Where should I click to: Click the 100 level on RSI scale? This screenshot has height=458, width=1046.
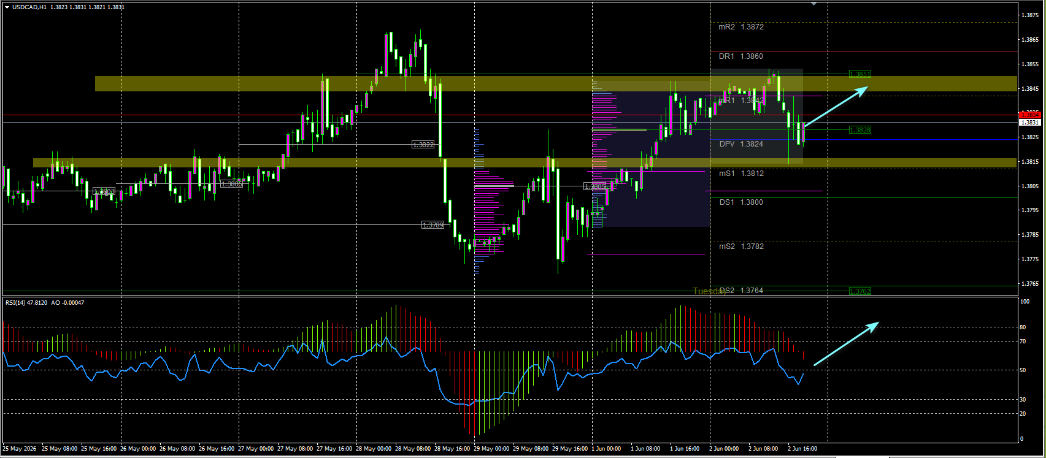pyautogui.click(x=1025, y=302)
